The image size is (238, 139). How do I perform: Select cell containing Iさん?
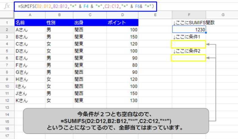point(30,86)
